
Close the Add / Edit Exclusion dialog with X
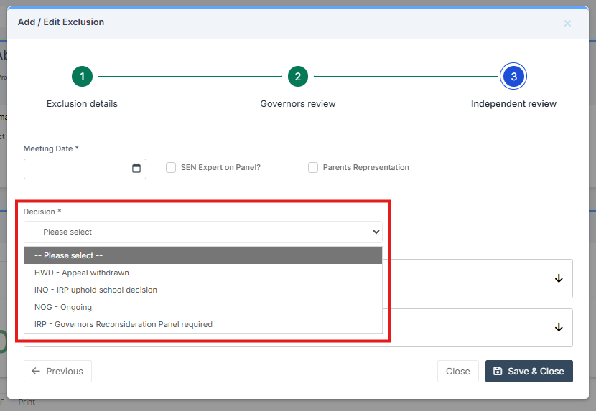click(x=567, y=24)
